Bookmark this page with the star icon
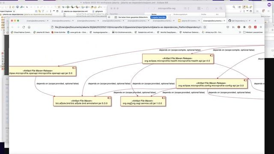 205,27
